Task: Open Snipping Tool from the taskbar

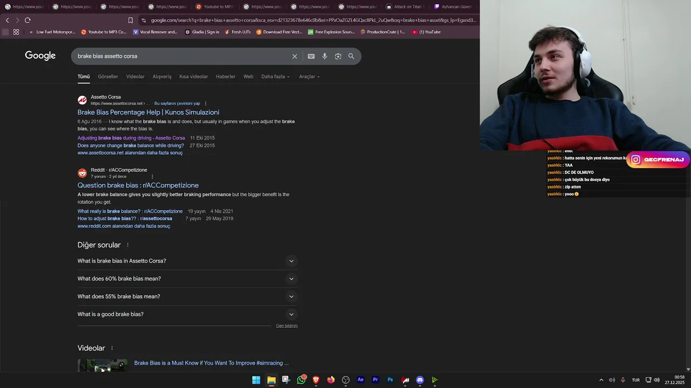Action: click(x=286, y=380)
